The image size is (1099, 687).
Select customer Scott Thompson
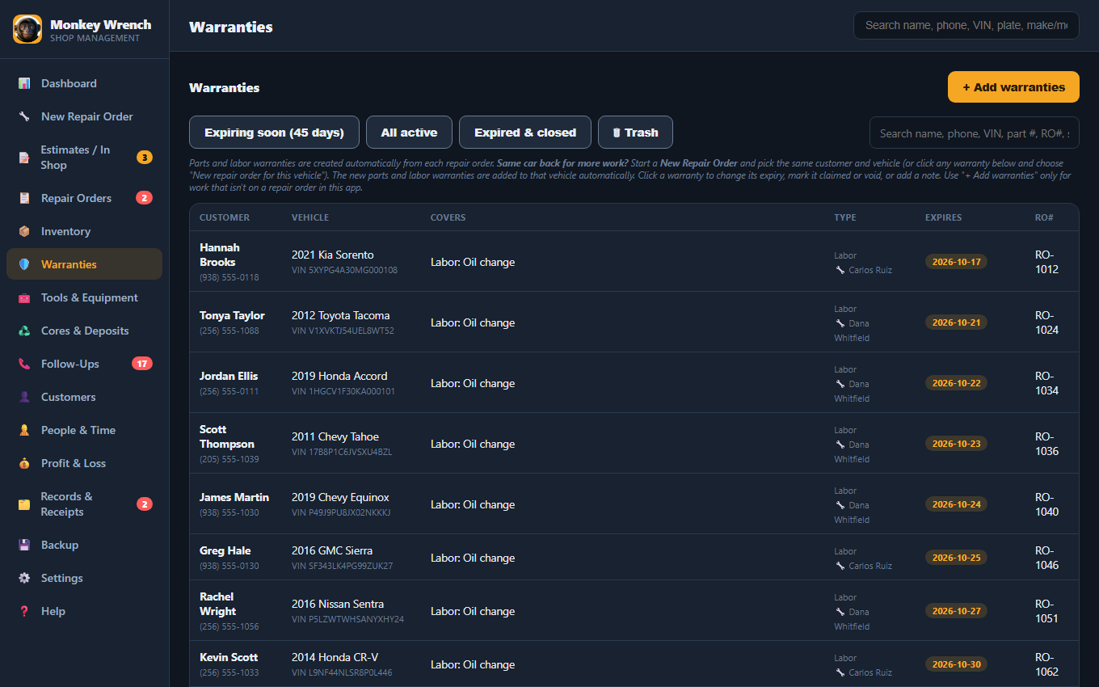point(227,436)
